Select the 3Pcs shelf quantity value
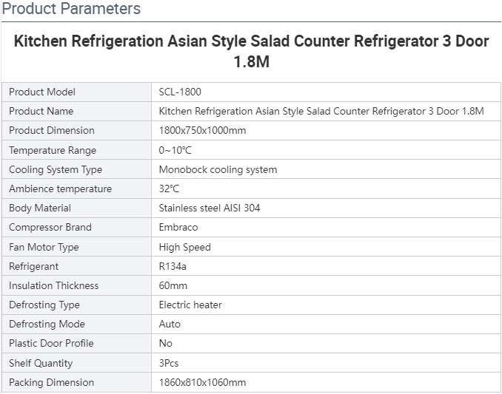 169,364
